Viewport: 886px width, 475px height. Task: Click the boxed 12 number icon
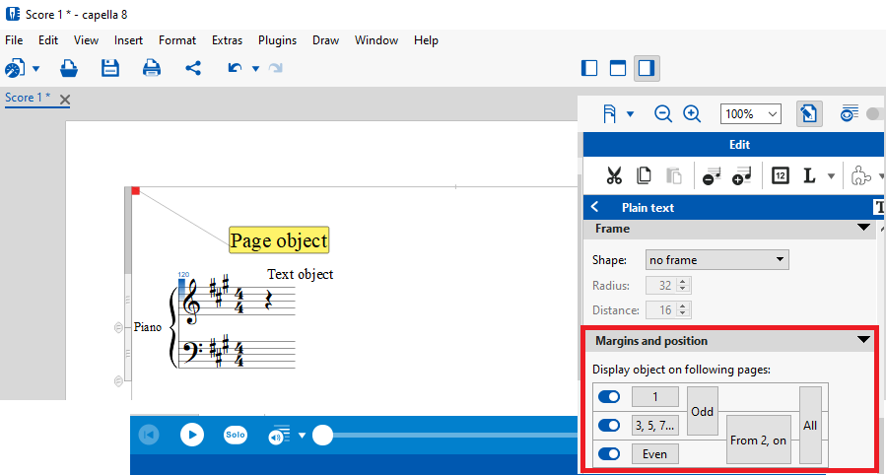(781, 176)
